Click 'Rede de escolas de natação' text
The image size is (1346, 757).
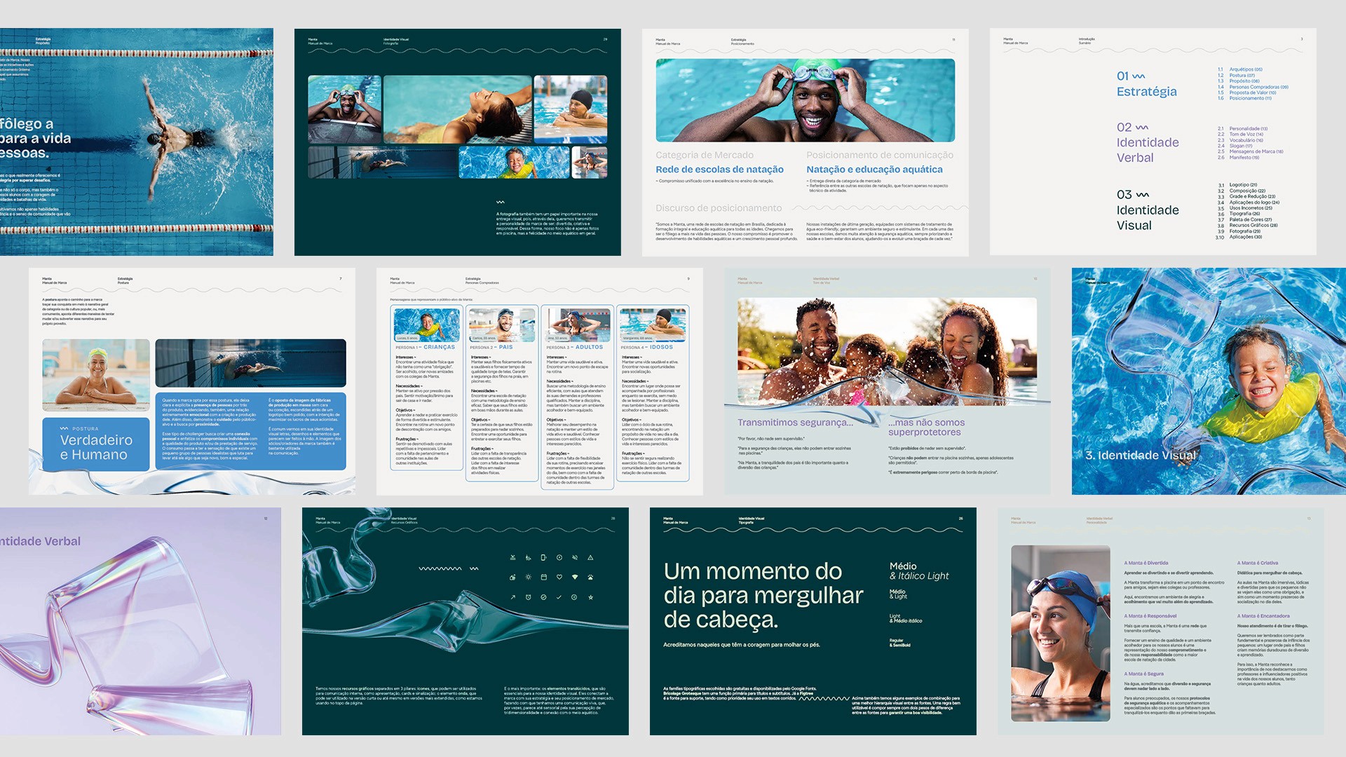[x=719, y=170]
